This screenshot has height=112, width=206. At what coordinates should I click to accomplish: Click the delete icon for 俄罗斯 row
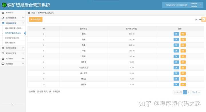tap(183, 62)
